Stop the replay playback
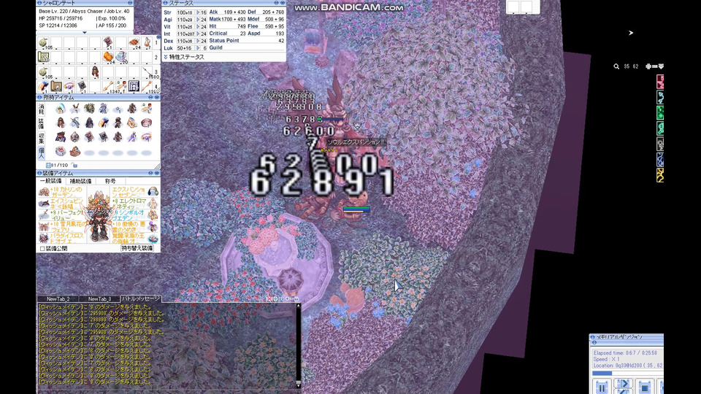The image size is (701, 394). click(644, 387)
